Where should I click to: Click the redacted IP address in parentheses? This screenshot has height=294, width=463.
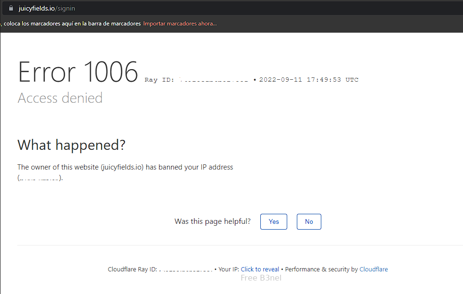tap(39, 178)
